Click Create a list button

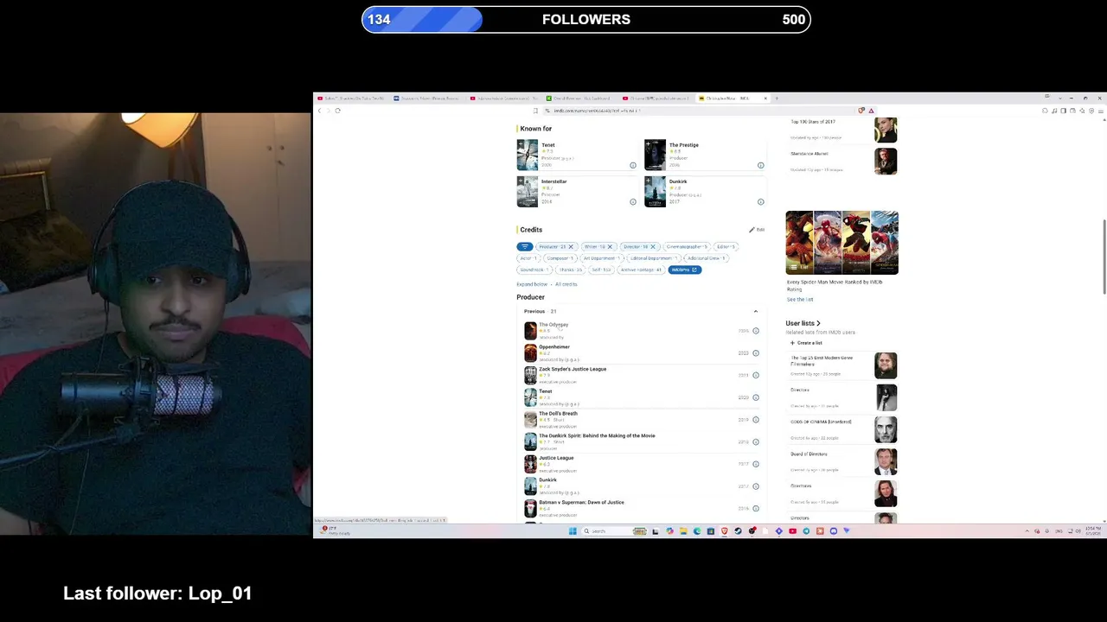tap(806, 343)
